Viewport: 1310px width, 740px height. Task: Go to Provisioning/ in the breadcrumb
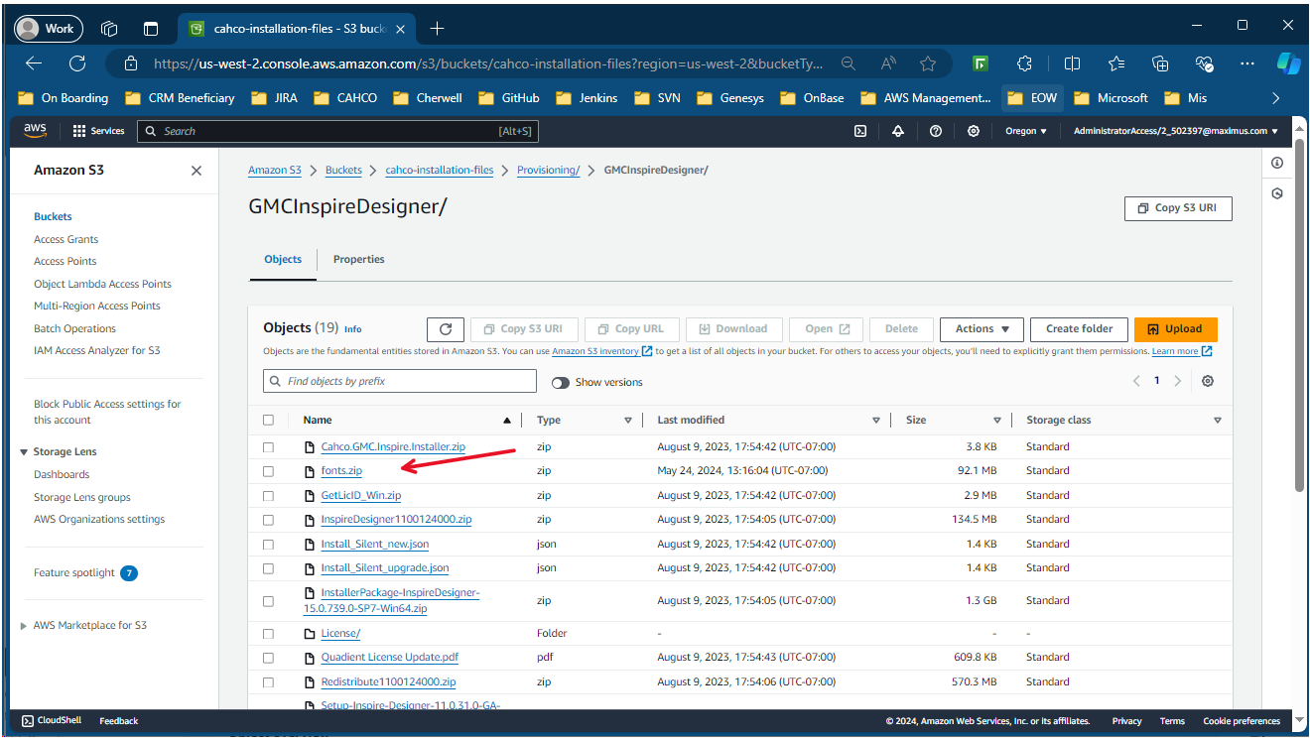click(x=548, y=171)
